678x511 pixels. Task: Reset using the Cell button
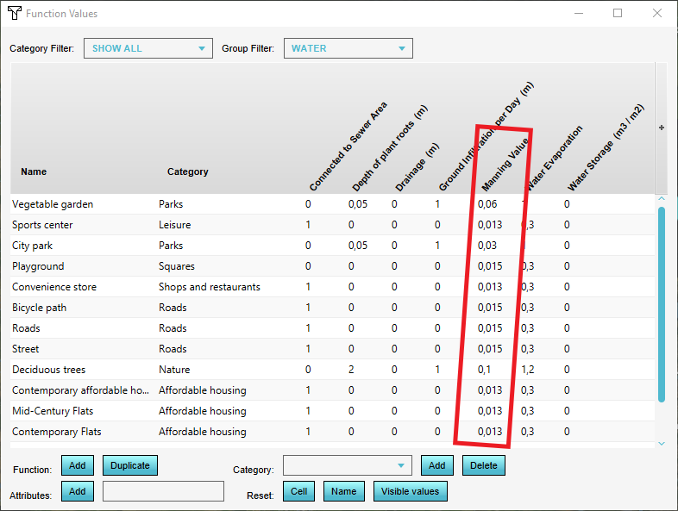point(299,491)
